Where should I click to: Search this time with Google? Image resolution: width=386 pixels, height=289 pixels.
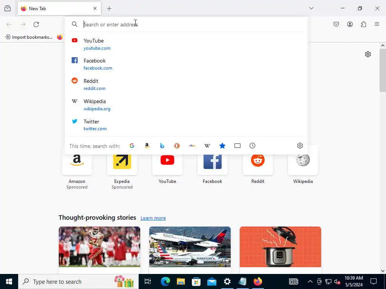132,146
